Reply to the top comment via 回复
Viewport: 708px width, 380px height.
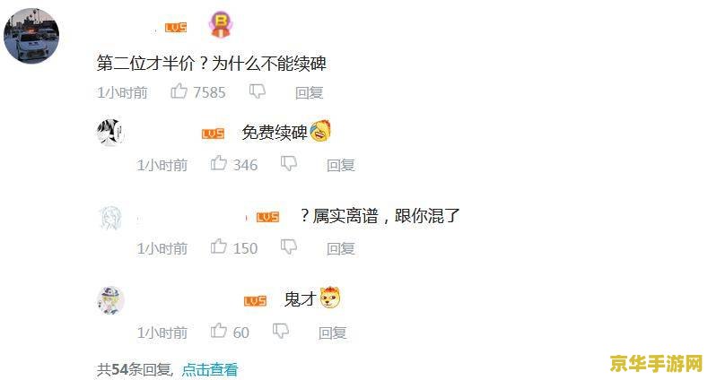click(310, 93)
